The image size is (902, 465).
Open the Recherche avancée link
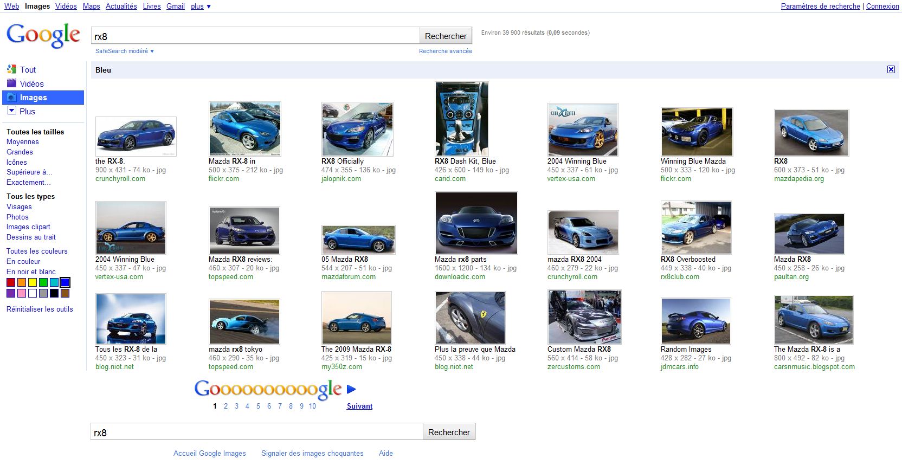(445, 51)
